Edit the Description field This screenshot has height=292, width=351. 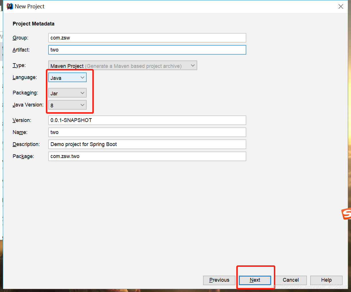coord(147,144)
